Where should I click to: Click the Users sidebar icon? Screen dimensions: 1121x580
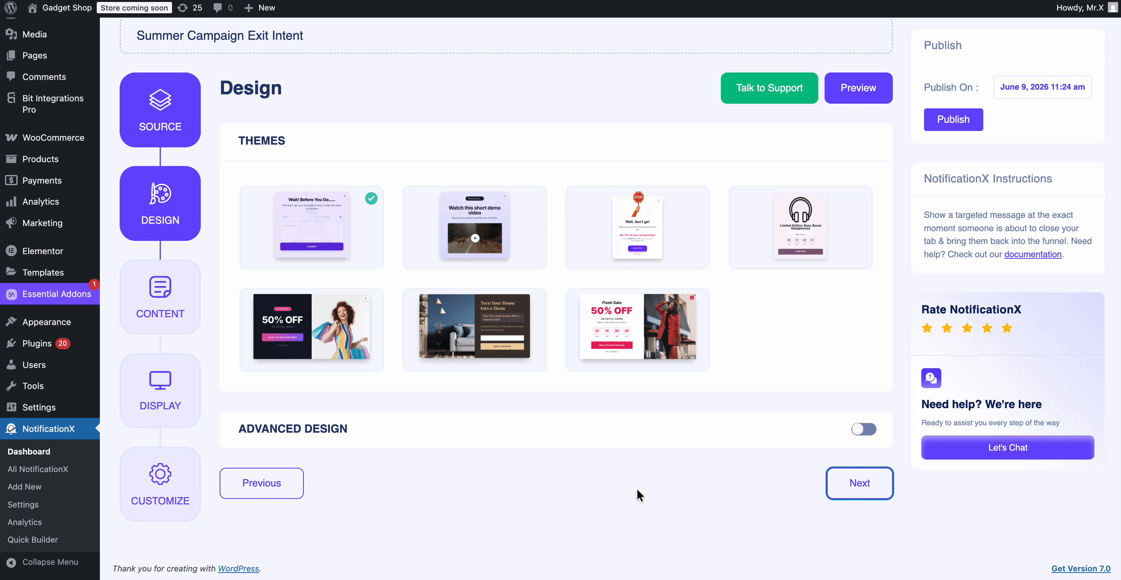point(11,364)
